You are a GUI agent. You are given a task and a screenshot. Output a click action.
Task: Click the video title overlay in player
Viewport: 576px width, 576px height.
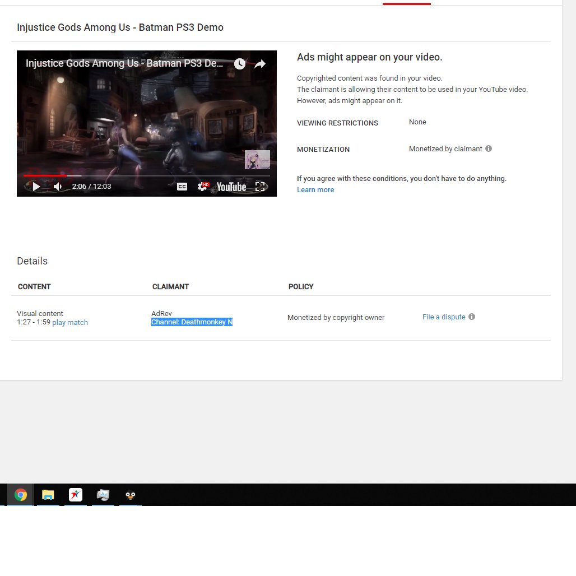(124, 63)
